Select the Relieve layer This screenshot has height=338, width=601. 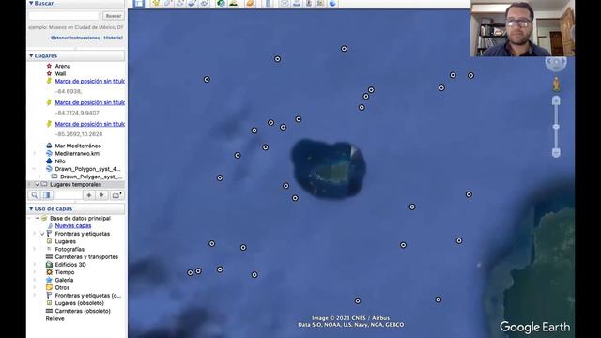pyautogui.click(x=54, y=318)
